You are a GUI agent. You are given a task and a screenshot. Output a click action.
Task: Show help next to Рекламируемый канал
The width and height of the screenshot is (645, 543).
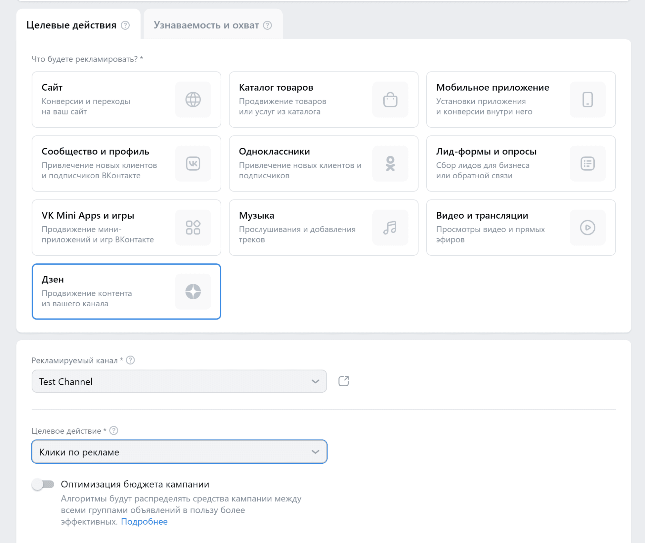coord(130,360)
